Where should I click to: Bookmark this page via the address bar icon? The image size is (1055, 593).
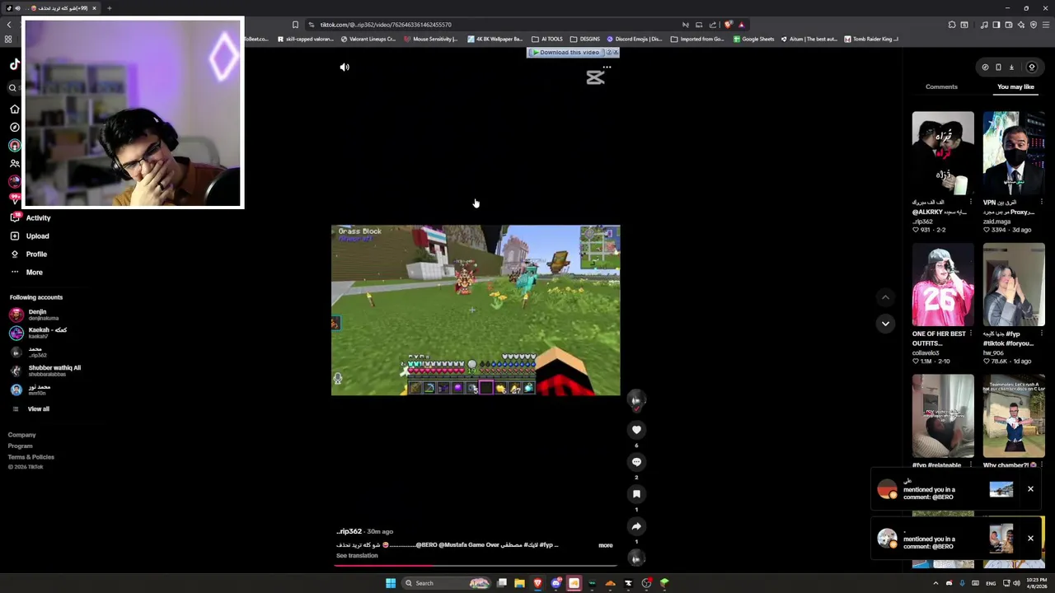[x=295, y=25]
